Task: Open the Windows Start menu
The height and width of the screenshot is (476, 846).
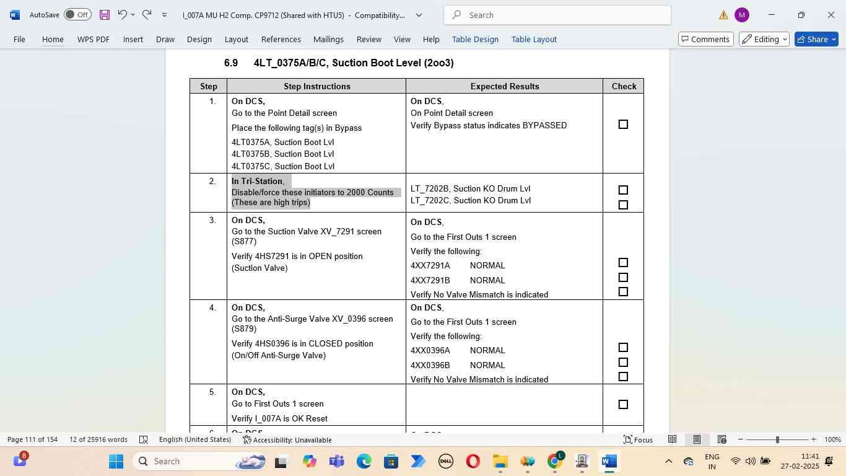Action: pyautogui.click(x=116, y=461)
